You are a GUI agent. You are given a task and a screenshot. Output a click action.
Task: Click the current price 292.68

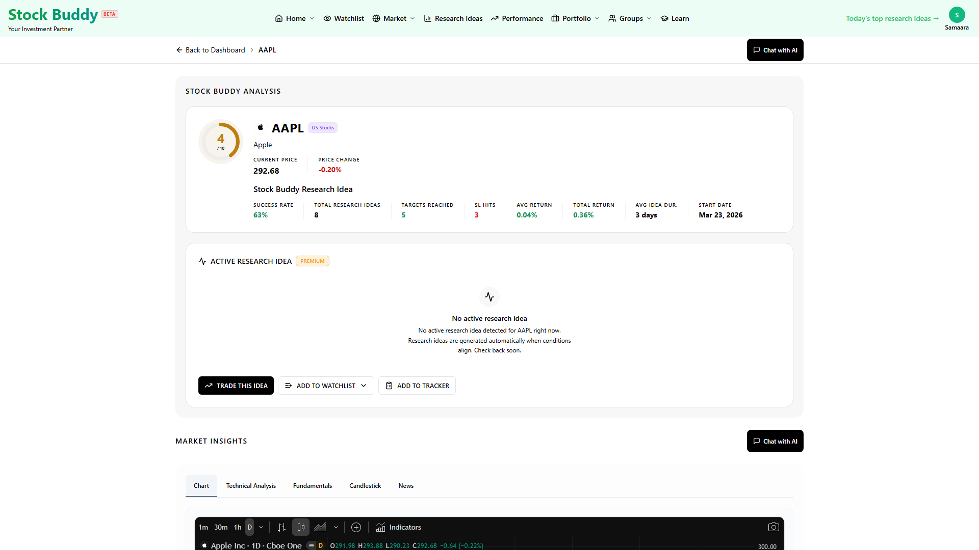click(266, 171)
